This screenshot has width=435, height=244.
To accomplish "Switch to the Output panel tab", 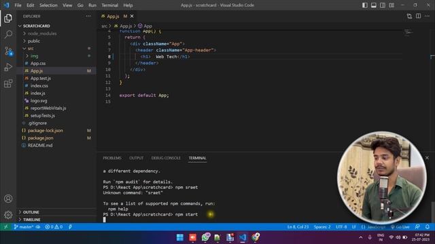I will [136, 158].
